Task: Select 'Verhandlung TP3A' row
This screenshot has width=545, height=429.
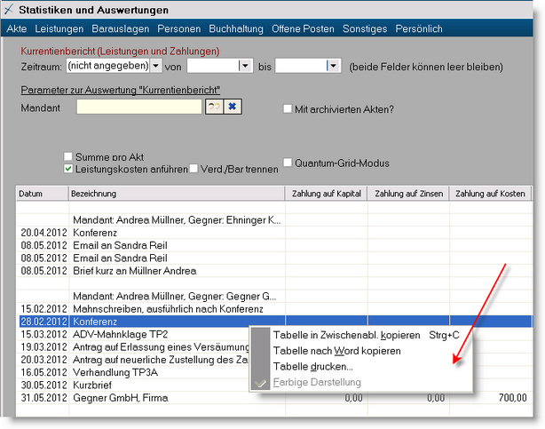Action: coord(133,372)
